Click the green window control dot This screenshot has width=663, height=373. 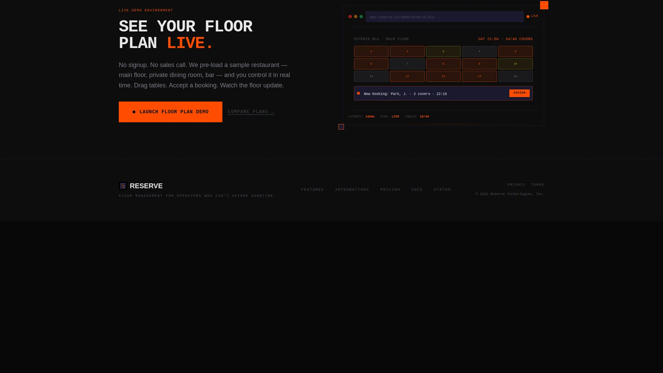361,17
